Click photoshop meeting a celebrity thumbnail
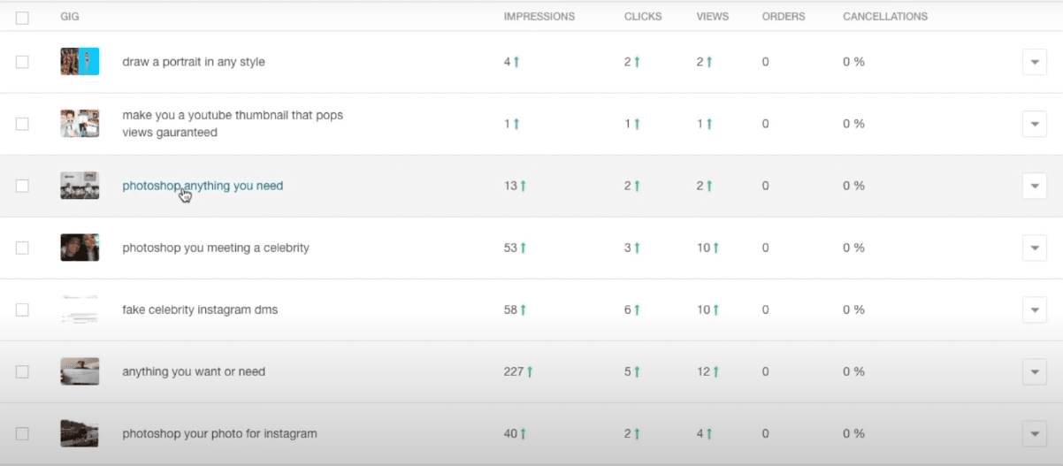The width and height of the screenshot is (1063, 466). (80, 248)
